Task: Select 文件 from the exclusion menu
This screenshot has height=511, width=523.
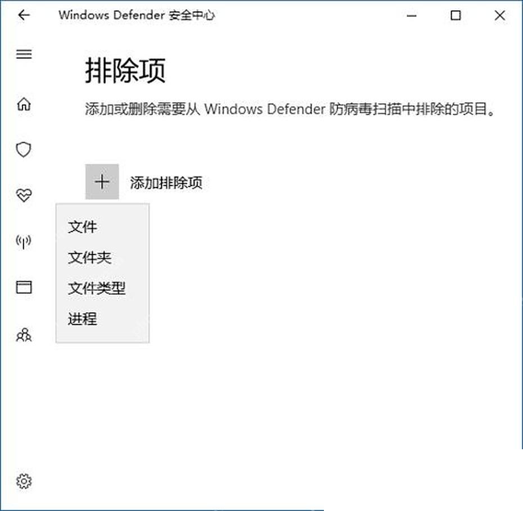Action: 82,227
